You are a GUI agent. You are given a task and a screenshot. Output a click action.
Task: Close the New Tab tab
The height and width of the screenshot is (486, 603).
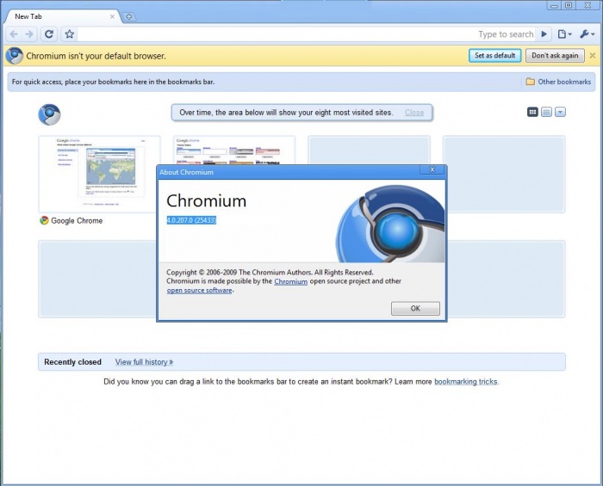click(112, 16)
